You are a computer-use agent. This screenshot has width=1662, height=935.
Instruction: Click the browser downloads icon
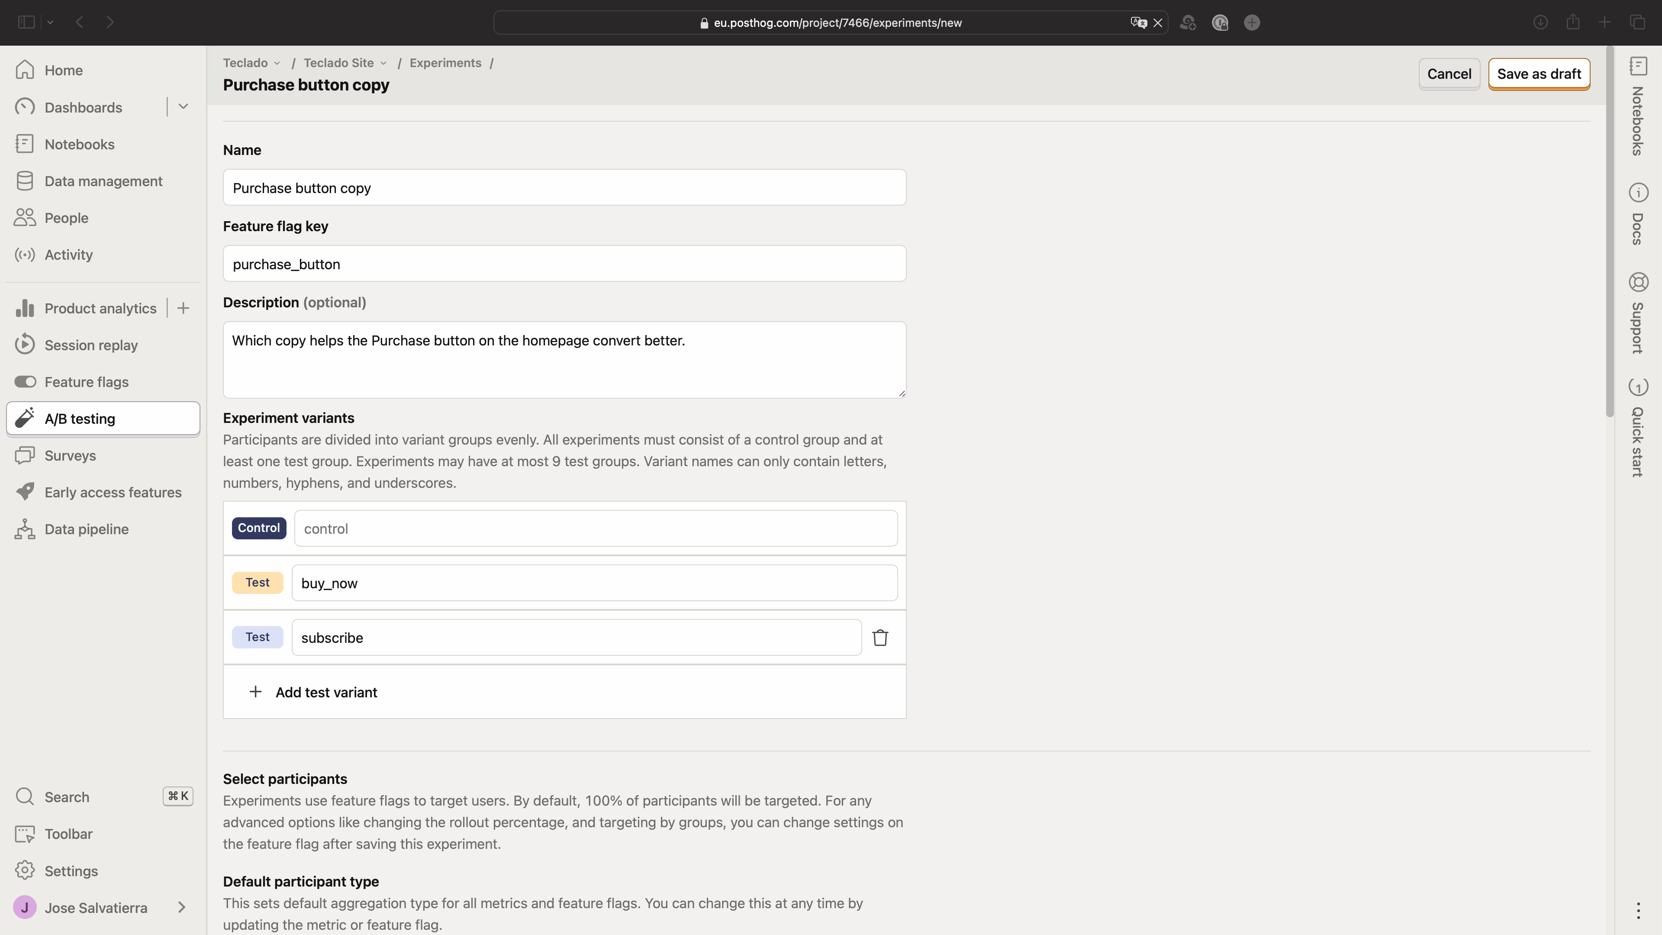[x=1541, y=23]
